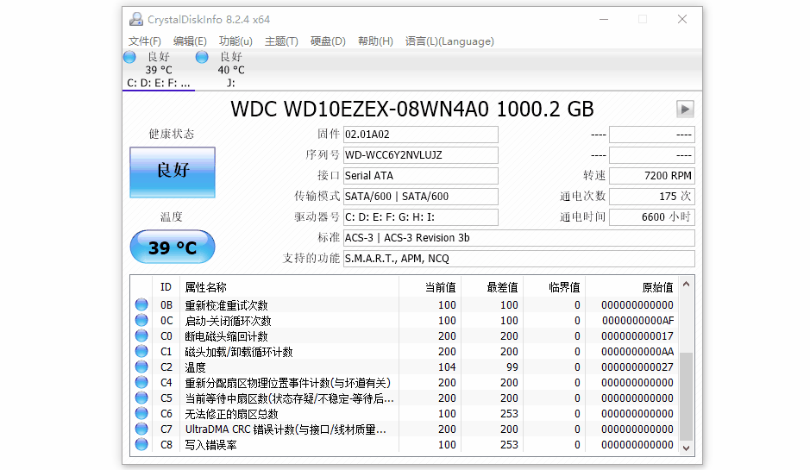Image resolution: width=810 pixels, height=470 pixels.
Task: Open the 帮助(H) menu
Action: click(x=375, y=41)
